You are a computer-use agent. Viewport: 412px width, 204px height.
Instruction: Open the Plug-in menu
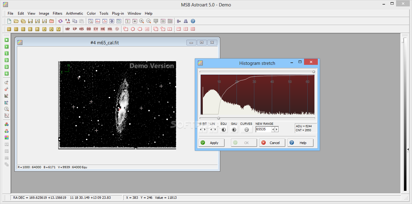click(118, 13)
